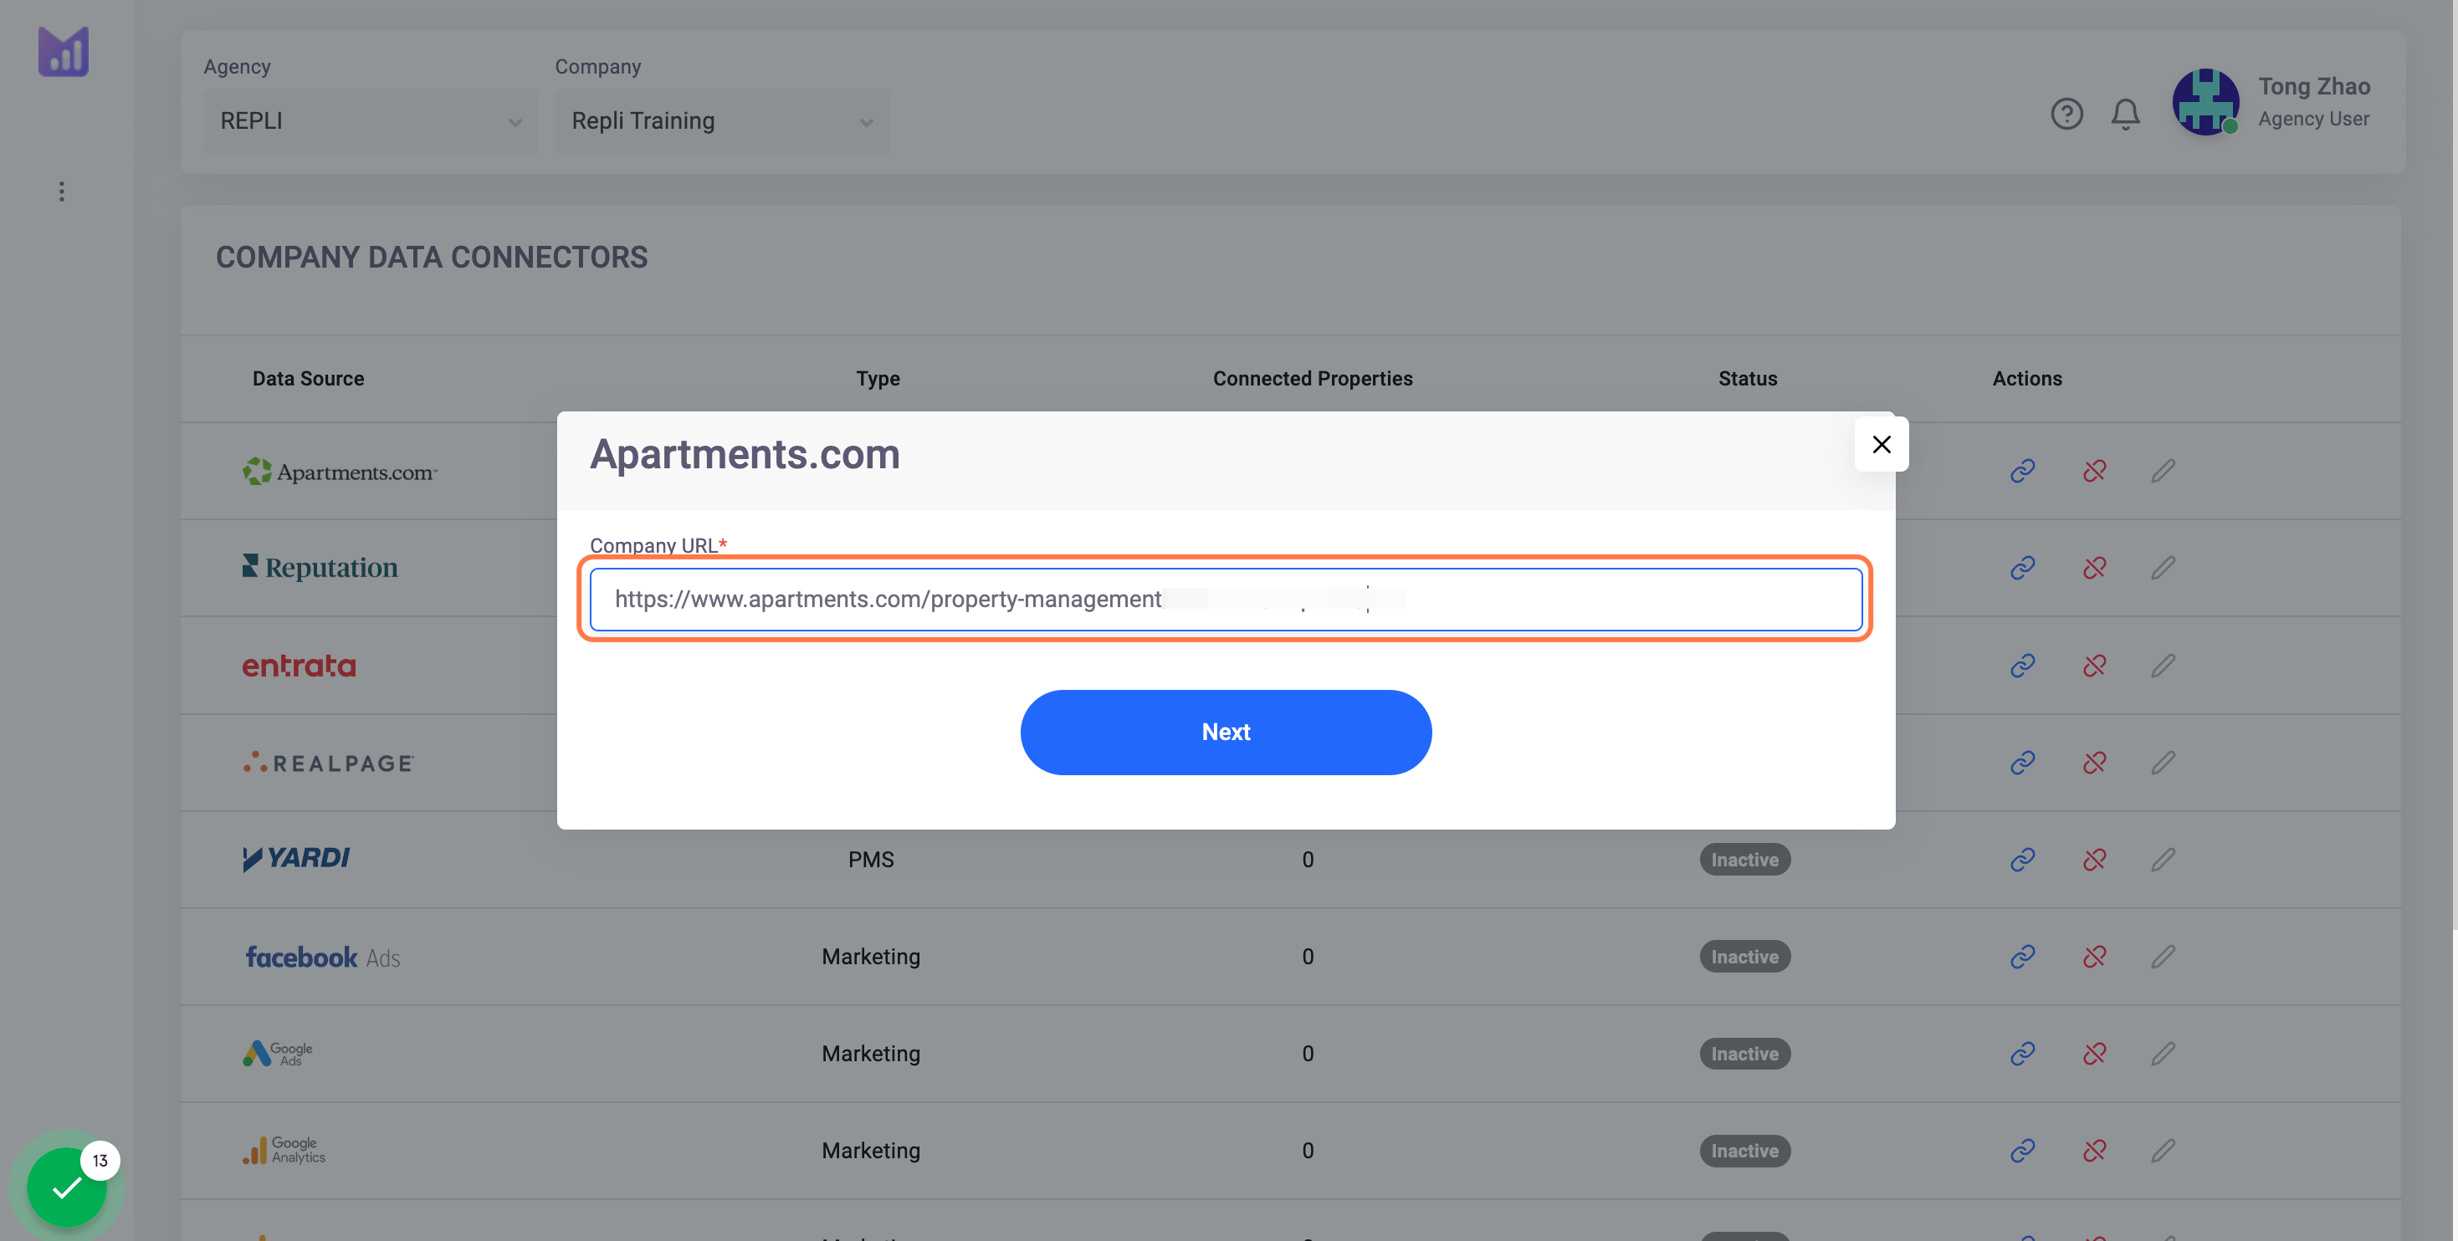Click the Marketing type cell in Facebook Ads row
The image size is (2458, 1241).
(871, 957)
